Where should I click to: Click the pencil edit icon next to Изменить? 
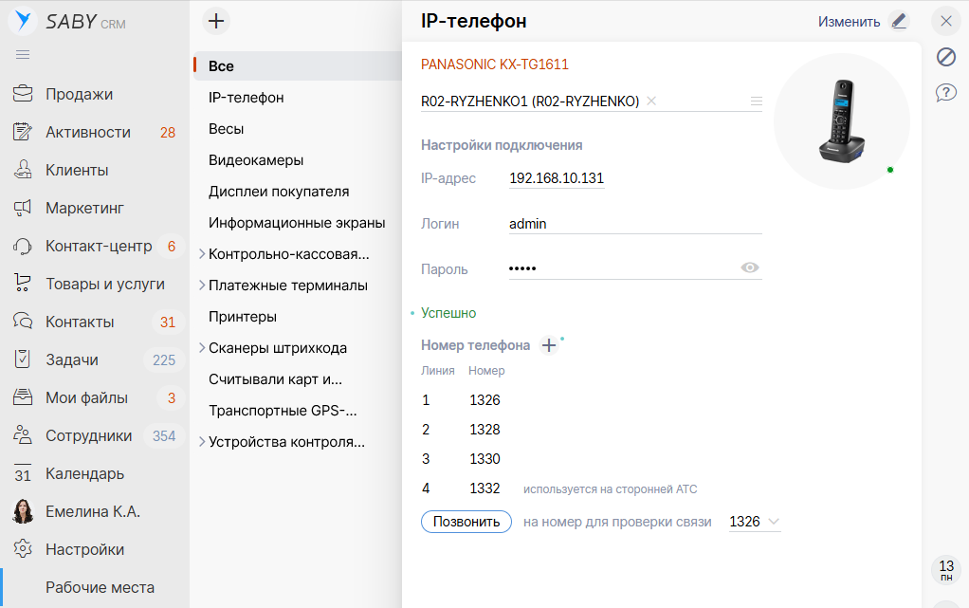(x=898, y=21)
